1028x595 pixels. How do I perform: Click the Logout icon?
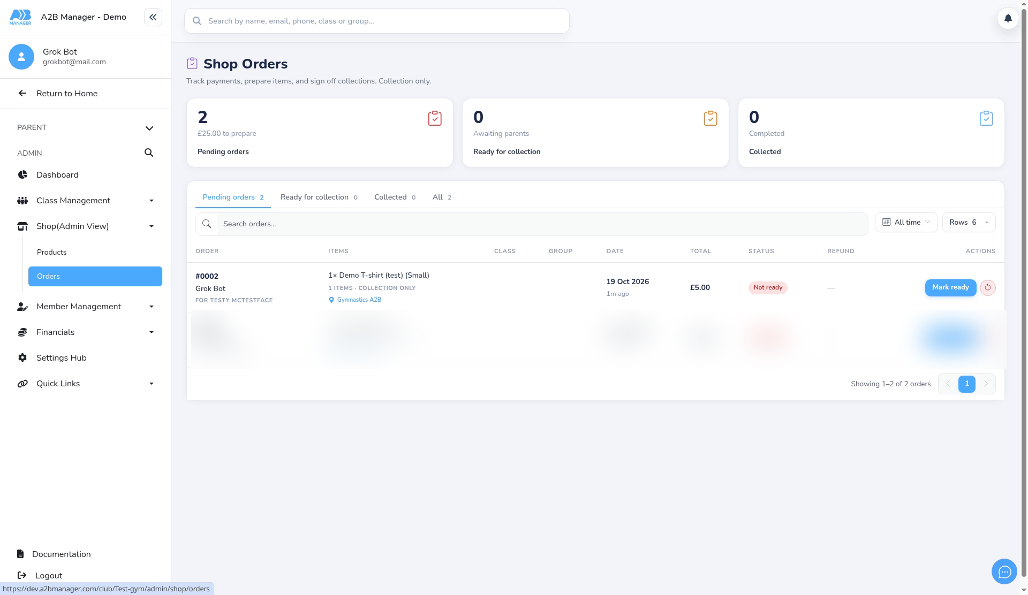pos(22,576)
